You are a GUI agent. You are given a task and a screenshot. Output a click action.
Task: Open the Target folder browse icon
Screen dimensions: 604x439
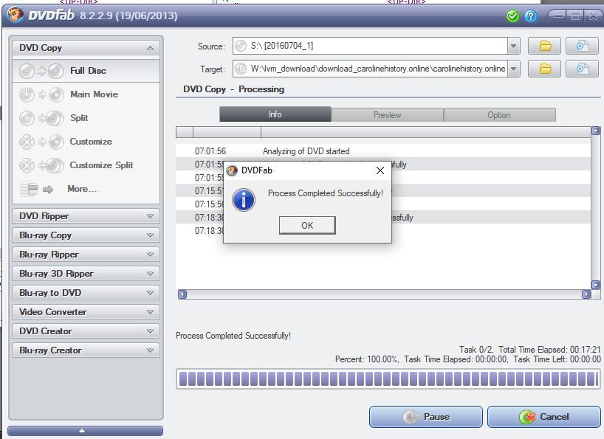coord(546,68)
